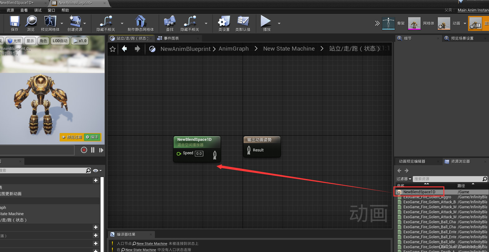The width and height of the screenshot is (489, 252).
Task: Go back with graph left arrow
Action: 124,49
